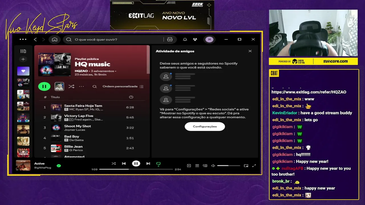
Task: Click the Configurações button
Action: click(205, 126)
